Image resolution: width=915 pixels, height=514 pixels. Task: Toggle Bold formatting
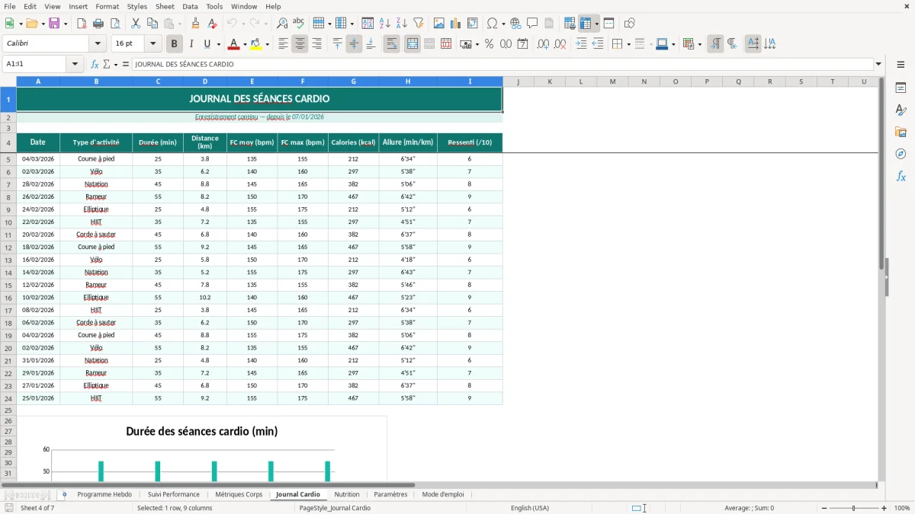coord(175,44)
